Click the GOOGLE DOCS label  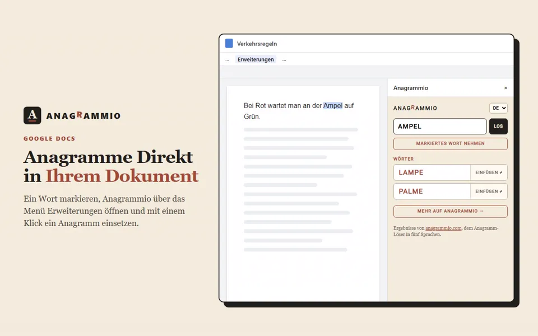pos(49,138)
